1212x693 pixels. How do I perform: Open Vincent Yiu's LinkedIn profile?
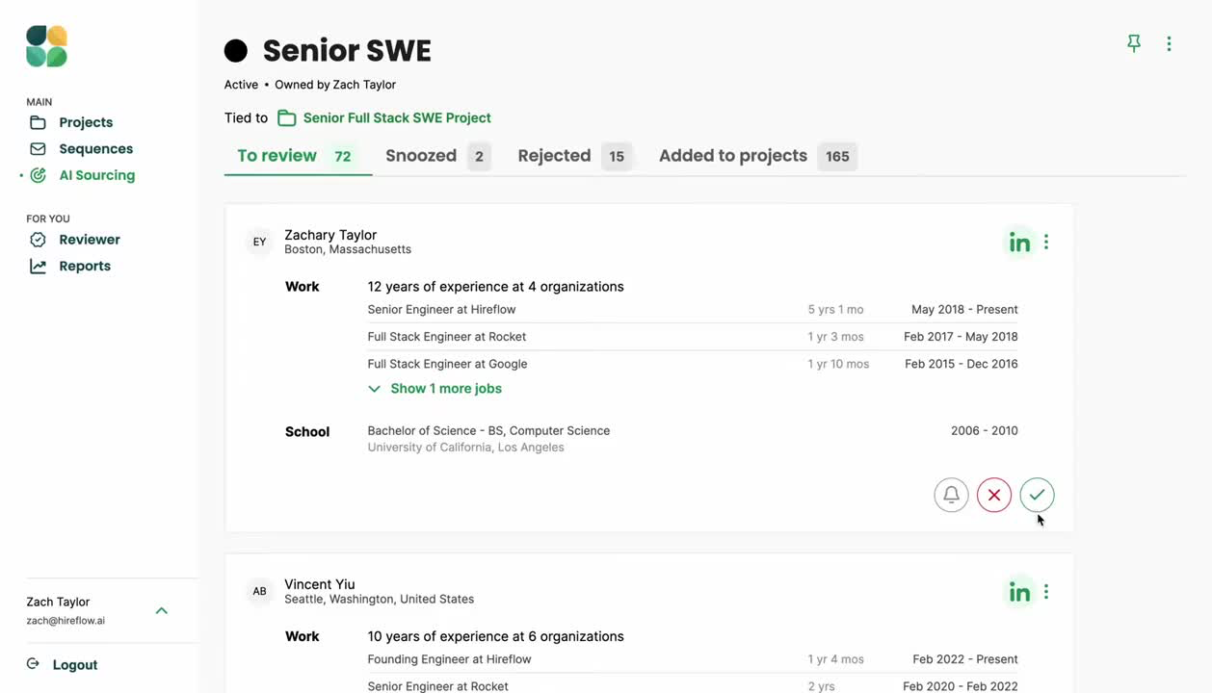[1019, 591]
